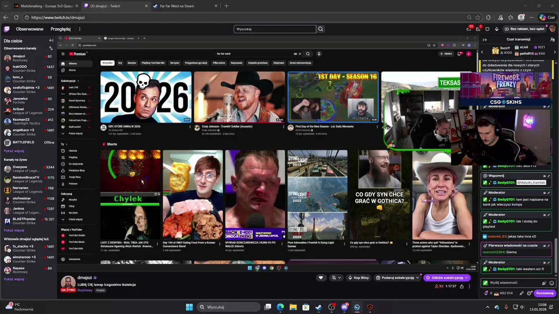Click the moderator sword icon under chat

521,293
